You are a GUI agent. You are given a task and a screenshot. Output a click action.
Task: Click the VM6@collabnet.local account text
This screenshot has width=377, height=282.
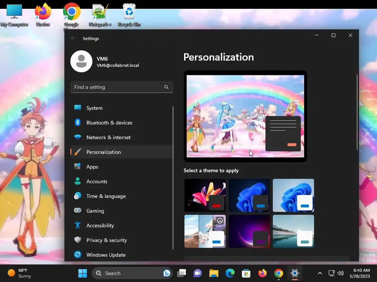pos(118,65)
